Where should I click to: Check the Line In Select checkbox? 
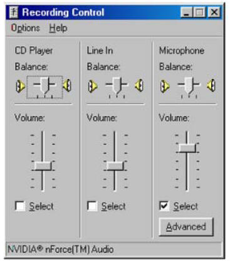click(92, 206)
